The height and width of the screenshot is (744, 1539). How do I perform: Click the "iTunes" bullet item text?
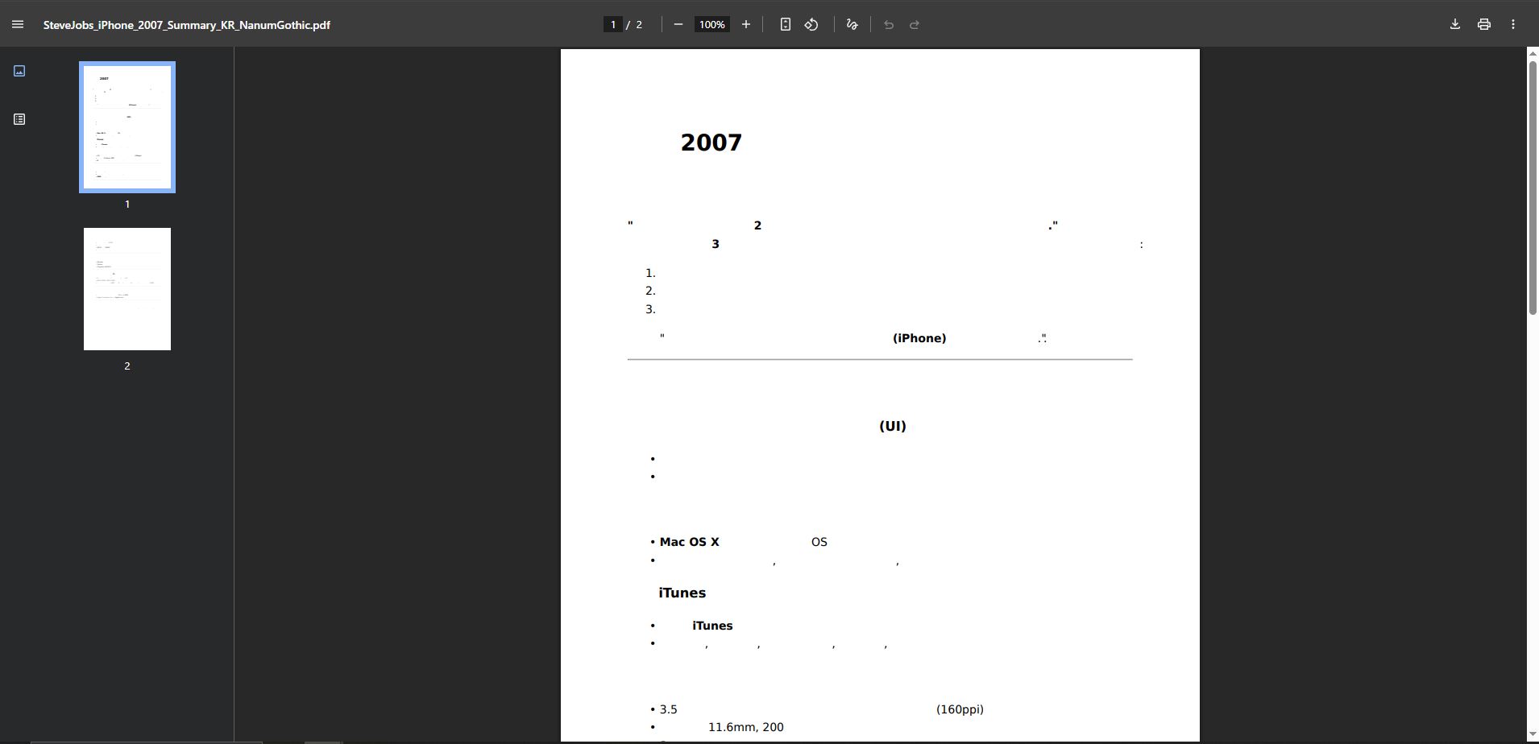pos(712,626)
